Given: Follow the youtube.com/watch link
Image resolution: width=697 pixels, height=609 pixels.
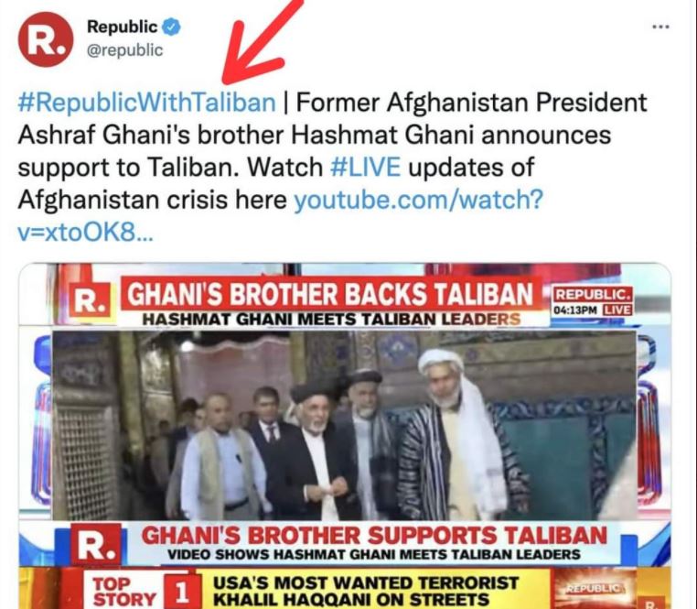Looking at the screenshot, I should (419, 200).
